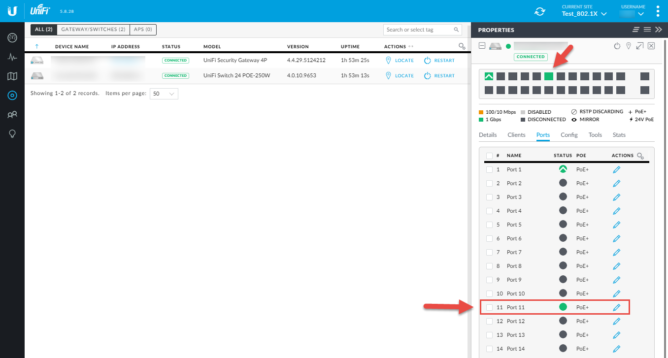This screenshot has width=668, height=358.
Task: Click the green active port in diagram
Action: tap(549, 76)
